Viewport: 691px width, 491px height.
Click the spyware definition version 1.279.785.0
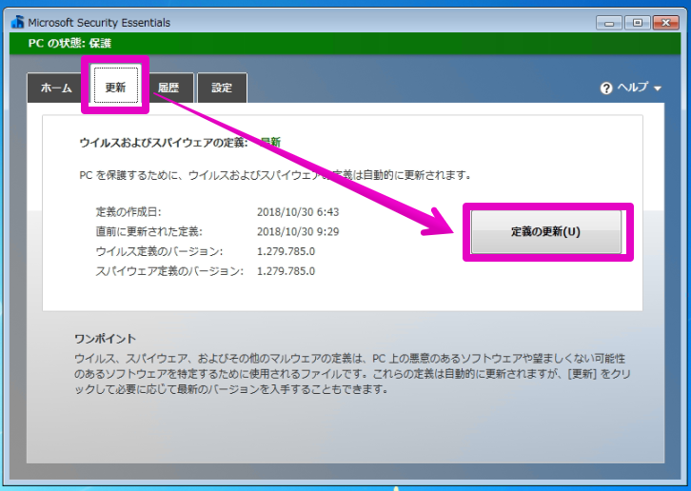(286, 271)
